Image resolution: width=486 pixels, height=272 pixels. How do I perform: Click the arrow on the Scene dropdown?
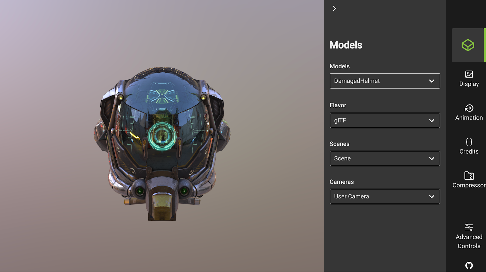(x=432, y=159)
